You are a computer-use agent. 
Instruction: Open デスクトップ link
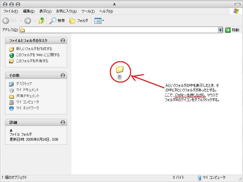(24, 84)
